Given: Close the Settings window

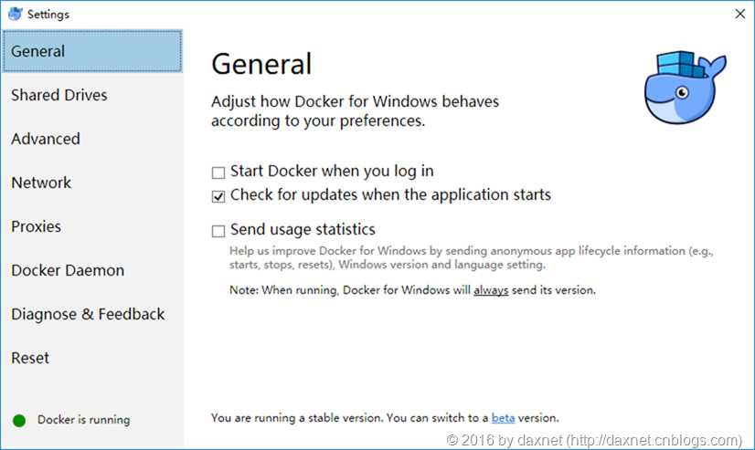Looking at the screenshot, I should 739,14.
